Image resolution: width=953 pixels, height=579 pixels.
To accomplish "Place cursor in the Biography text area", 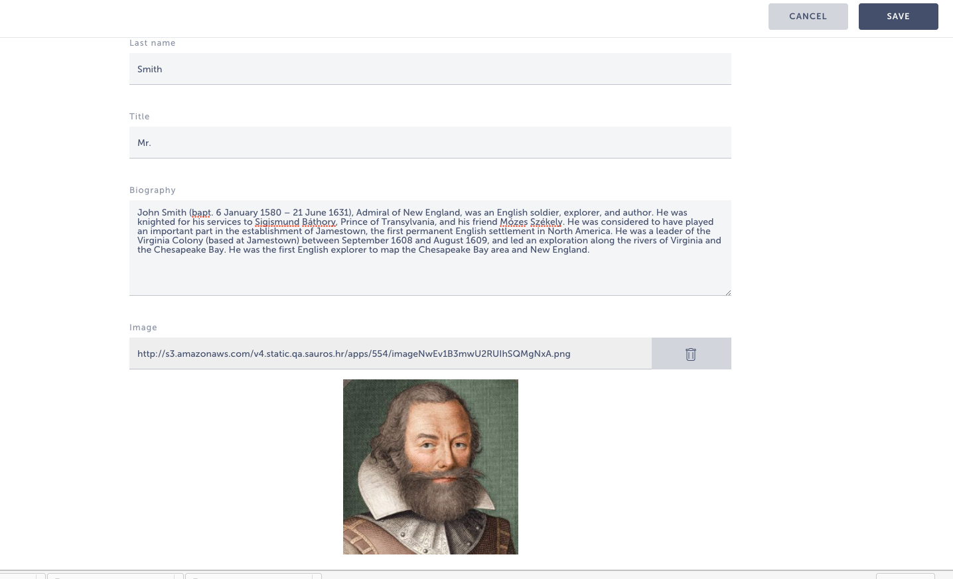I will (x=430, y=248).
